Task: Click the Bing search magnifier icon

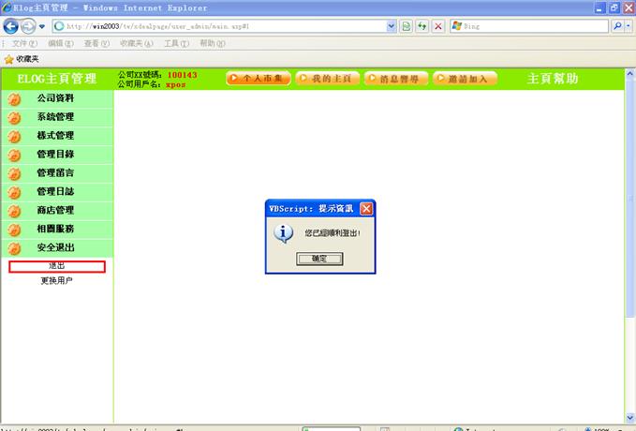Action: 617,26
